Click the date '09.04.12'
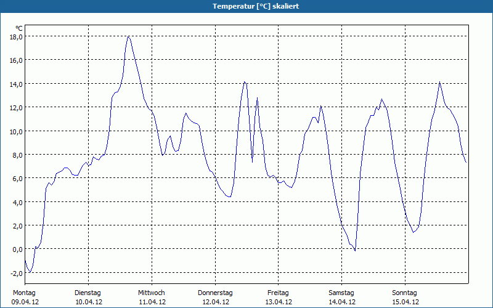 click(25, 302)
